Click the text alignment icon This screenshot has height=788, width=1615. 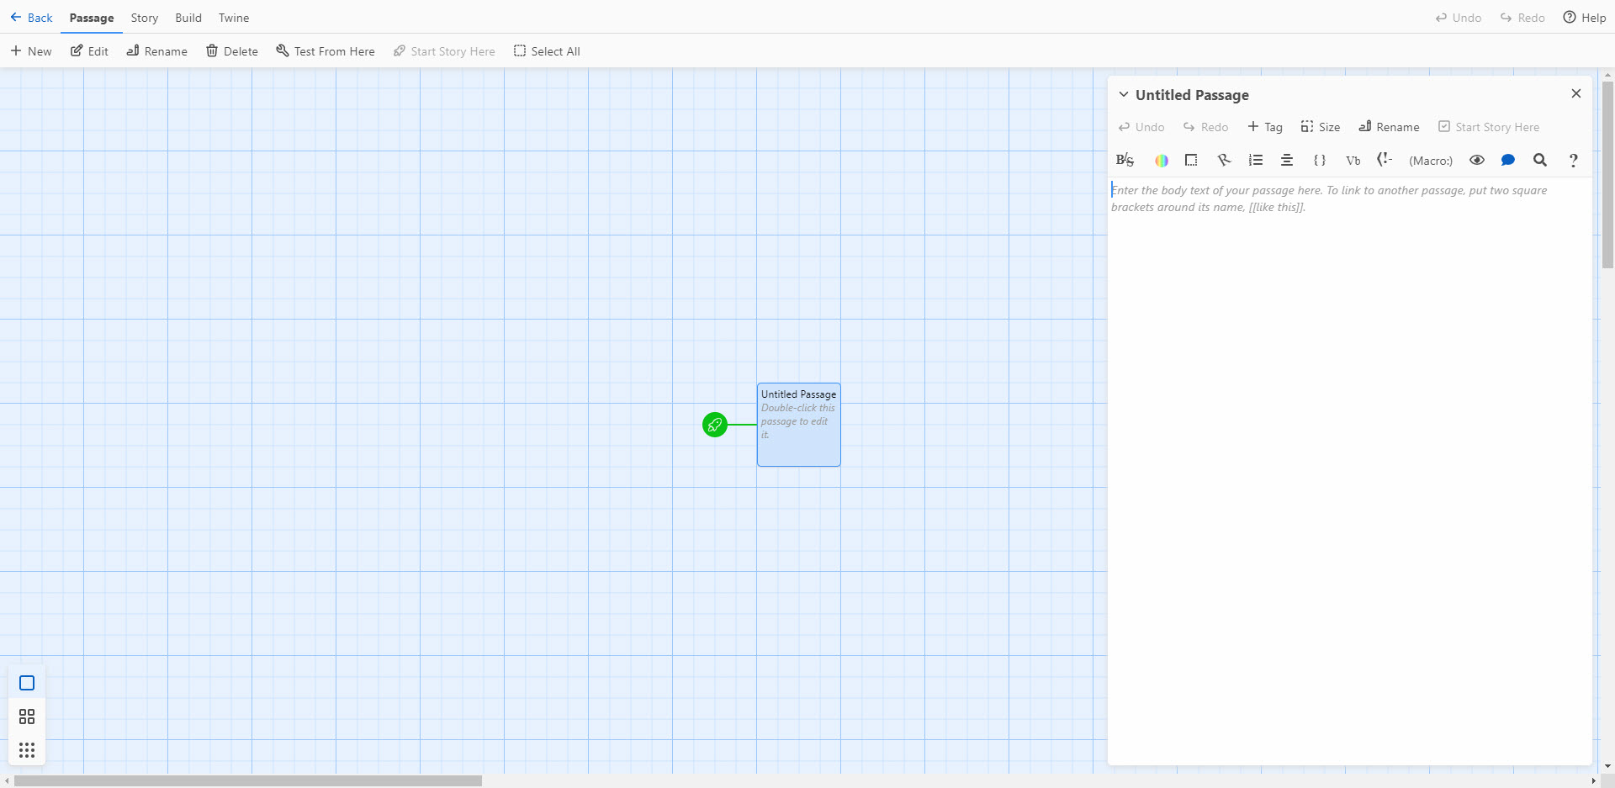(x=1287, y=161)
